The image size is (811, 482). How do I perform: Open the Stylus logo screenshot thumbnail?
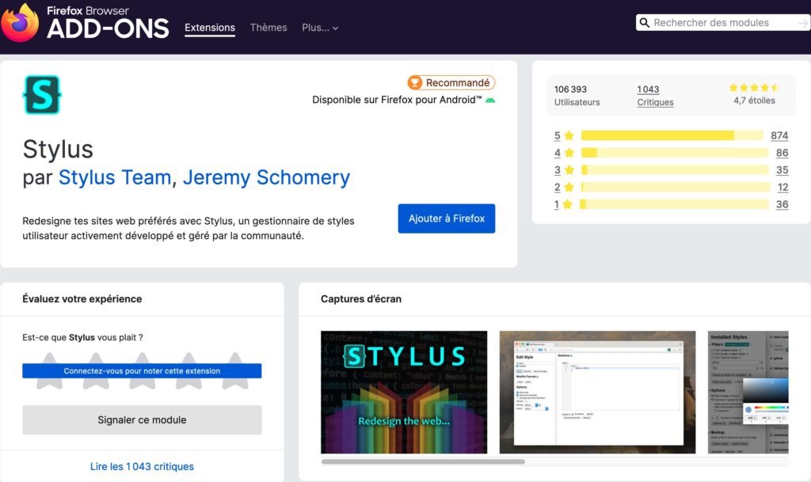pos(404,392)
